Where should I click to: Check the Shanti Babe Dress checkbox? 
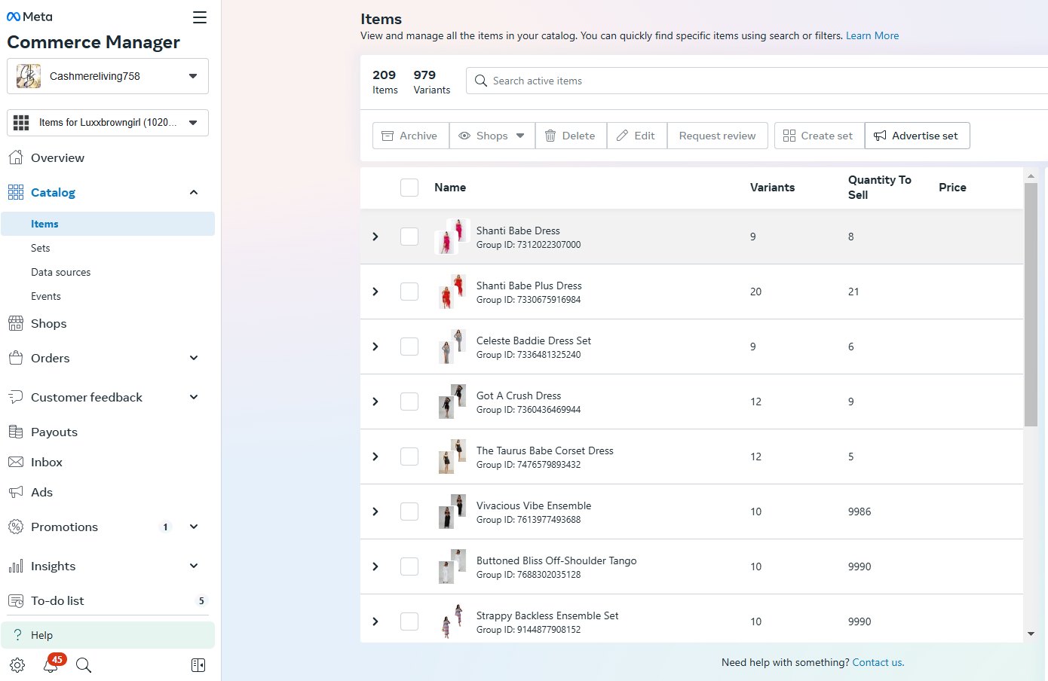pos(409,237)
